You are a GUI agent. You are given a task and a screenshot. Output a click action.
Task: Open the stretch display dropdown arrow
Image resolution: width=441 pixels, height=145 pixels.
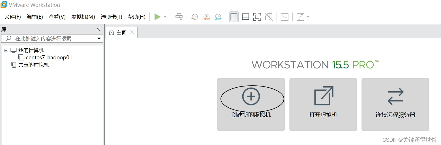pos(308,17)
